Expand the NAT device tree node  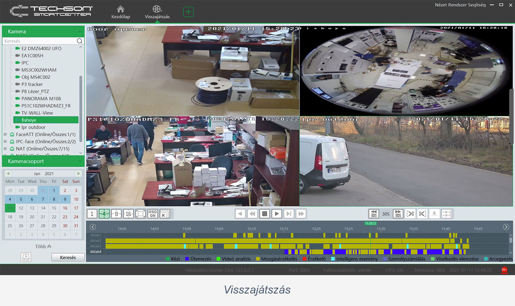coord(5,149)
